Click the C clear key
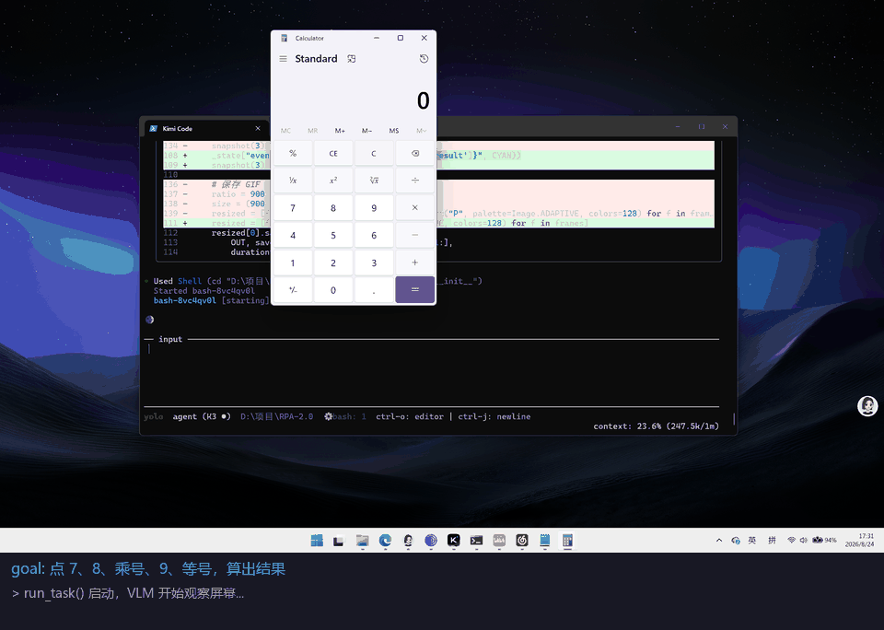 coord(374,154)
